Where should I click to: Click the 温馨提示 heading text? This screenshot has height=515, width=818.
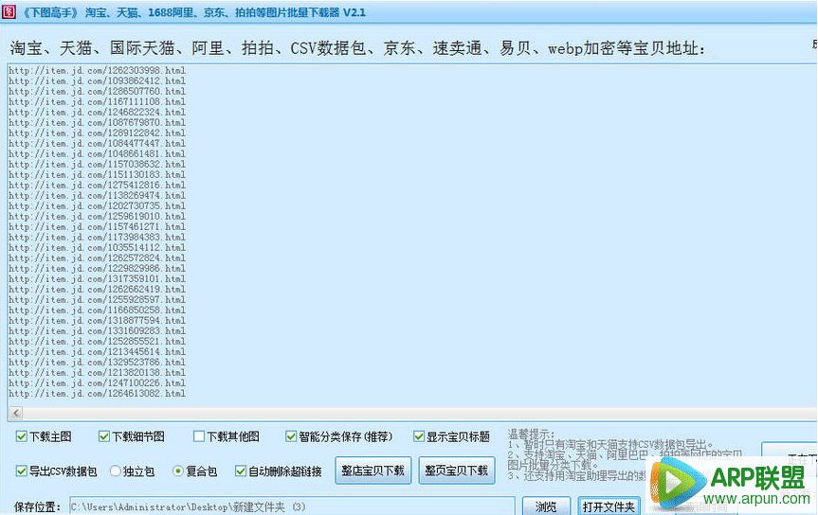click(x=531, y=434)
